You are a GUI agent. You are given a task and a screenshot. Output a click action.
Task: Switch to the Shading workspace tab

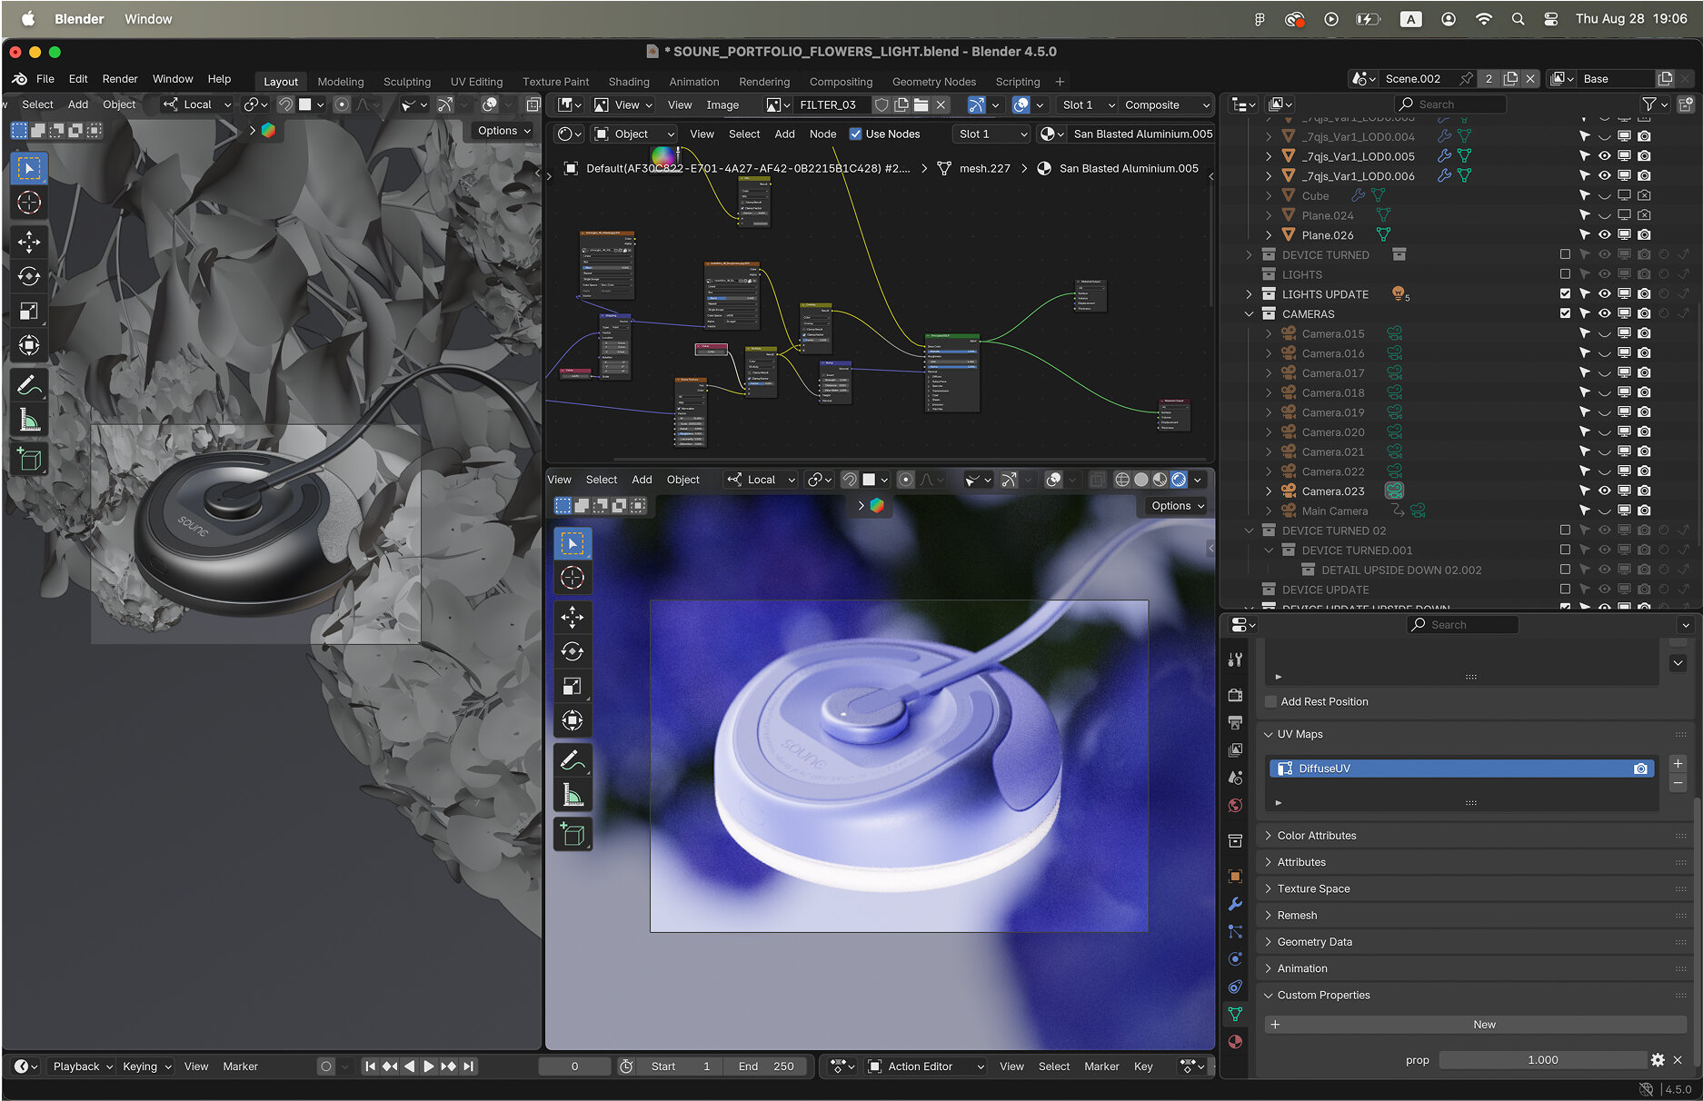pyautogui.click(x=628, y=81)
